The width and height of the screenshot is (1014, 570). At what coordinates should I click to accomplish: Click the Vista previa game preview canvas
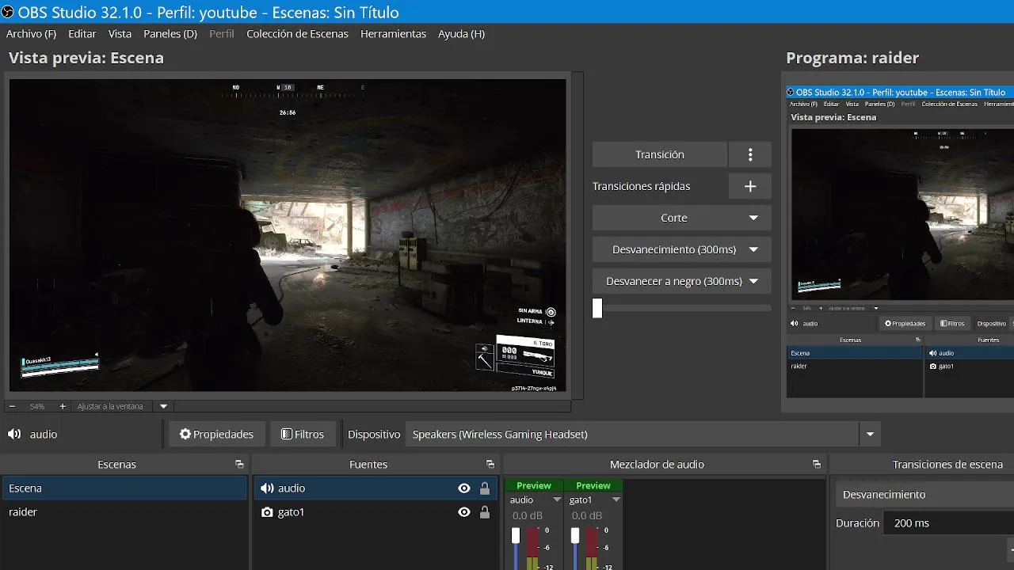coord(288,235)
